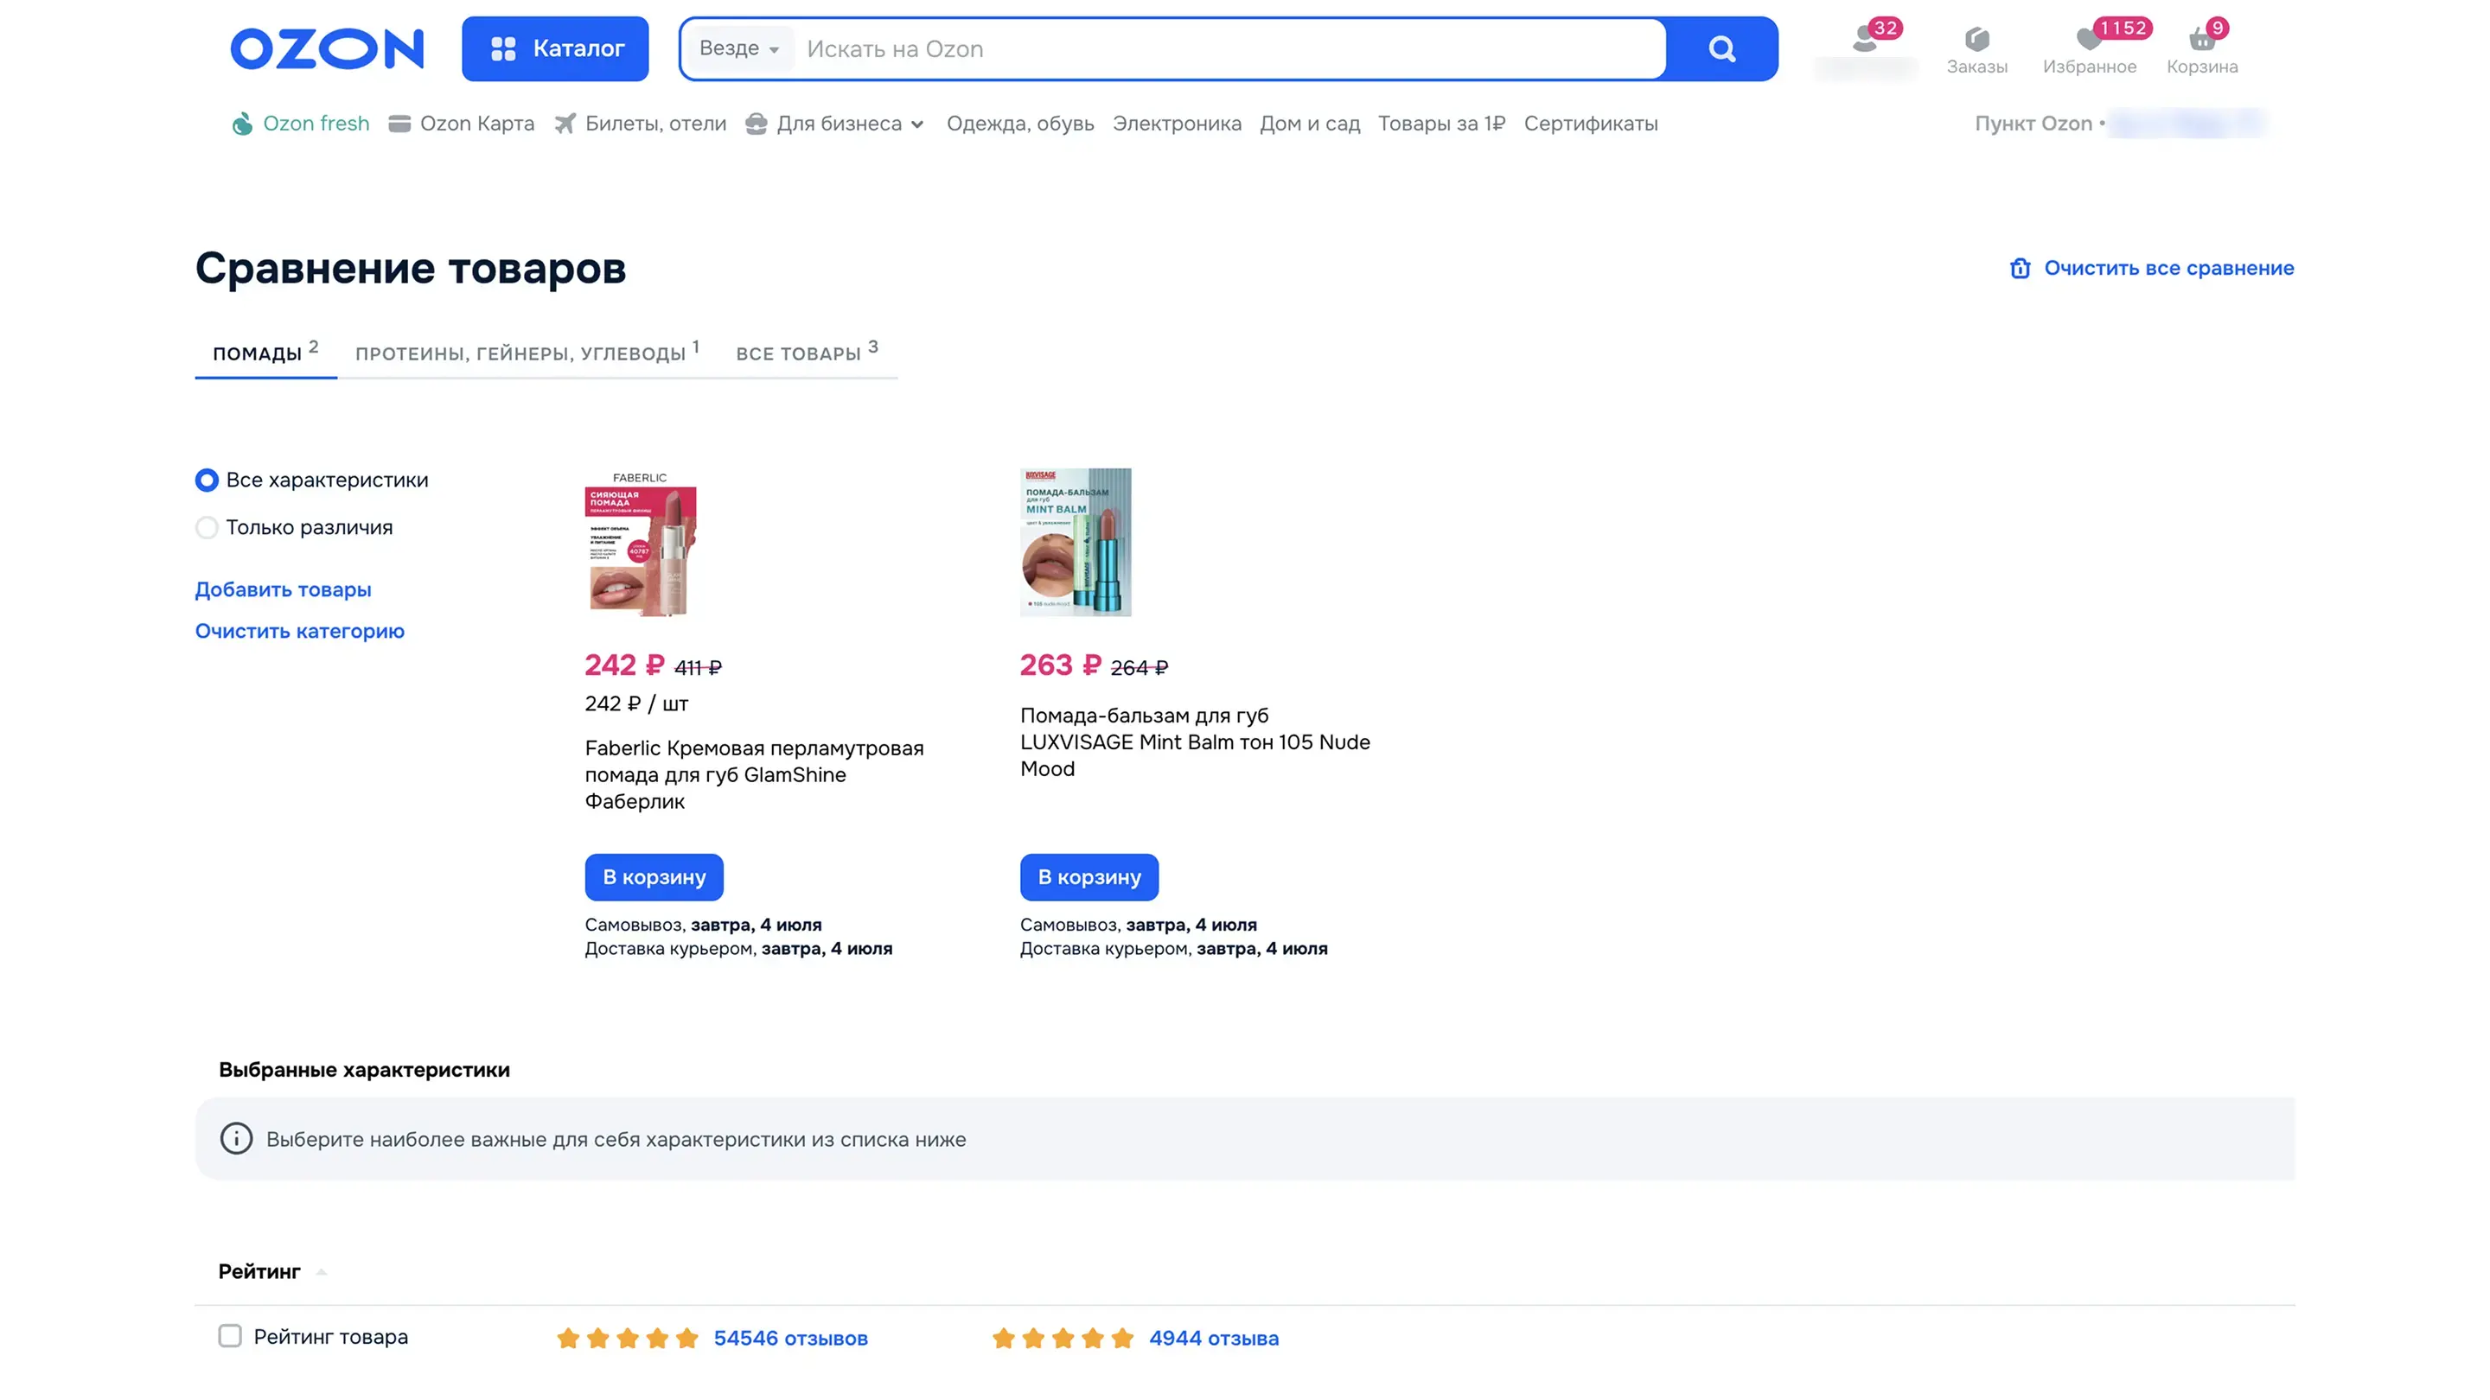
Task: Check the Рейтинг товара checkbox
Action: tap(230, 1336)
